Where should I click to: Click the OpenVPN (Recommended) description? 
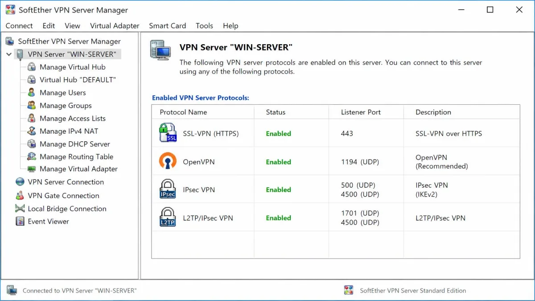click(442, 162)
